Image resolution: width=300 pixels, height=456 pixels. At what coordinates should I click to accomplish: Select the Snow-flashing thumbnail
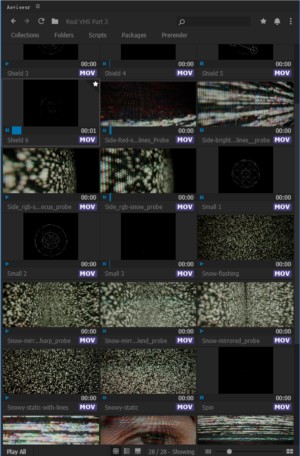pyautogui.click(x=246, y=237)
